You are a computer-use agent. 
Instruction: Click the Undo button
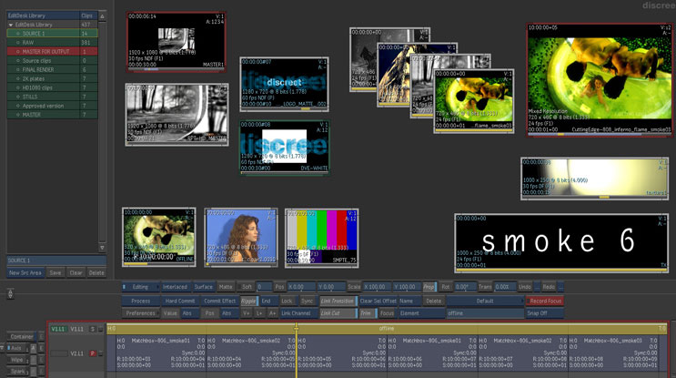coord(525,287)
